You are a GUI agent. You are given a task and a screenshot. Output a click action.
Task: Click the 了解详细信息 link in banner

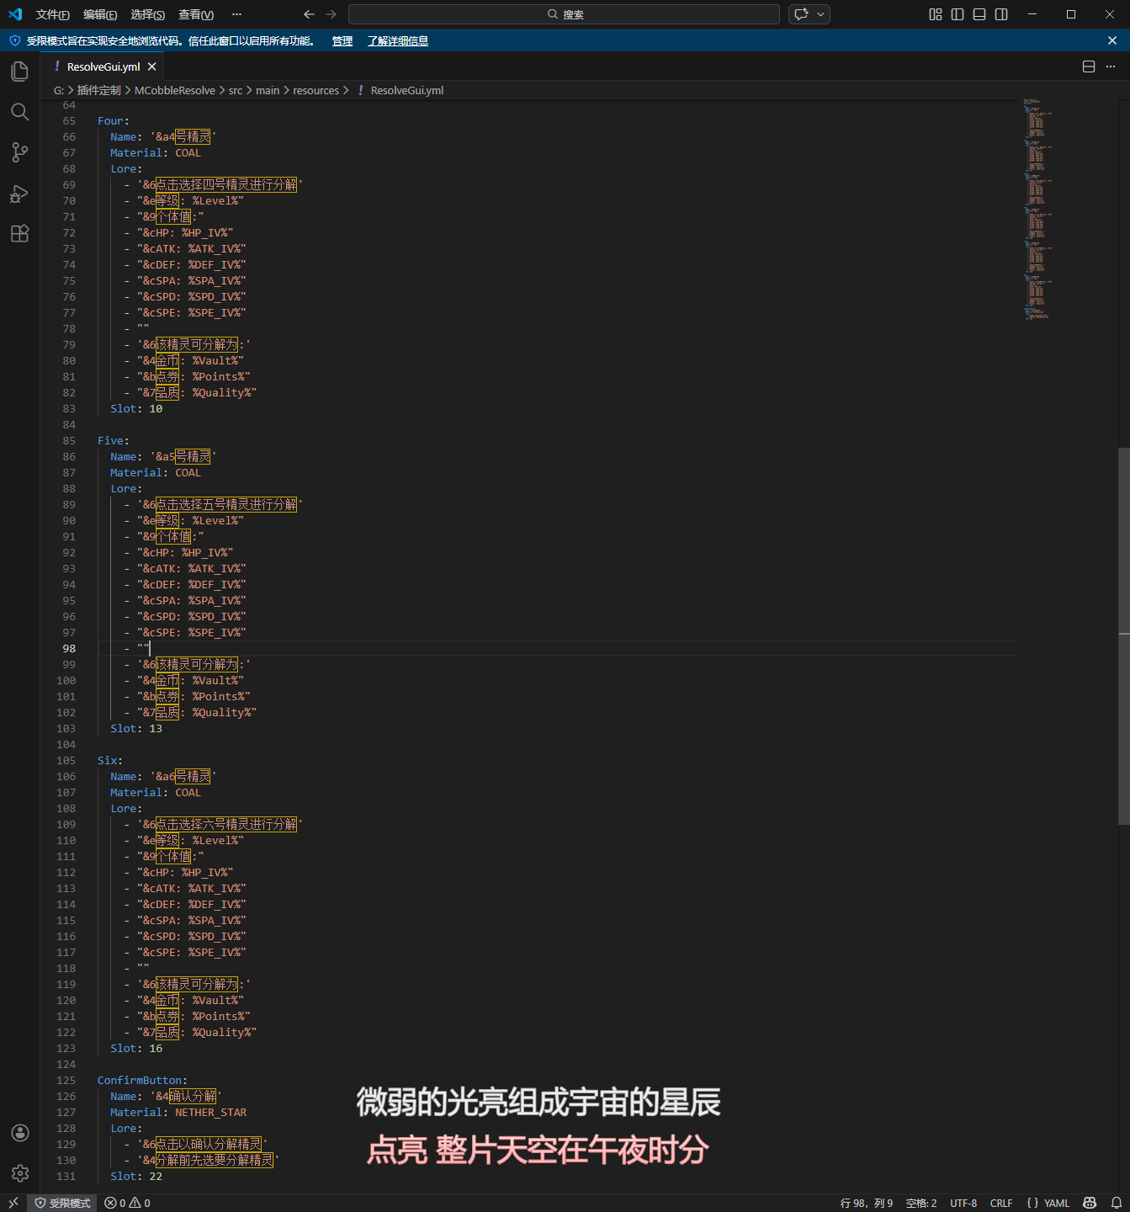[x=397, y=41]
